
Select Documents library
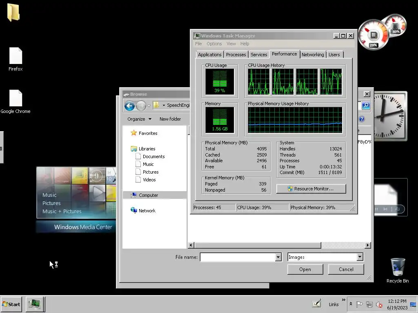click(150, 156)
